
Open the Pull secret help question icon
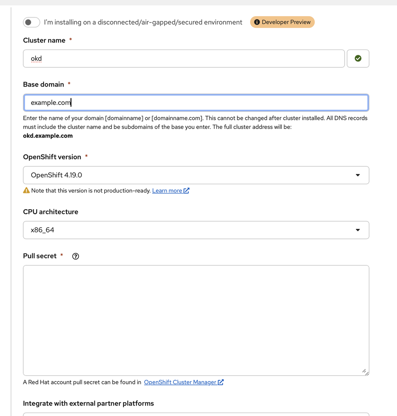[76, 256]
